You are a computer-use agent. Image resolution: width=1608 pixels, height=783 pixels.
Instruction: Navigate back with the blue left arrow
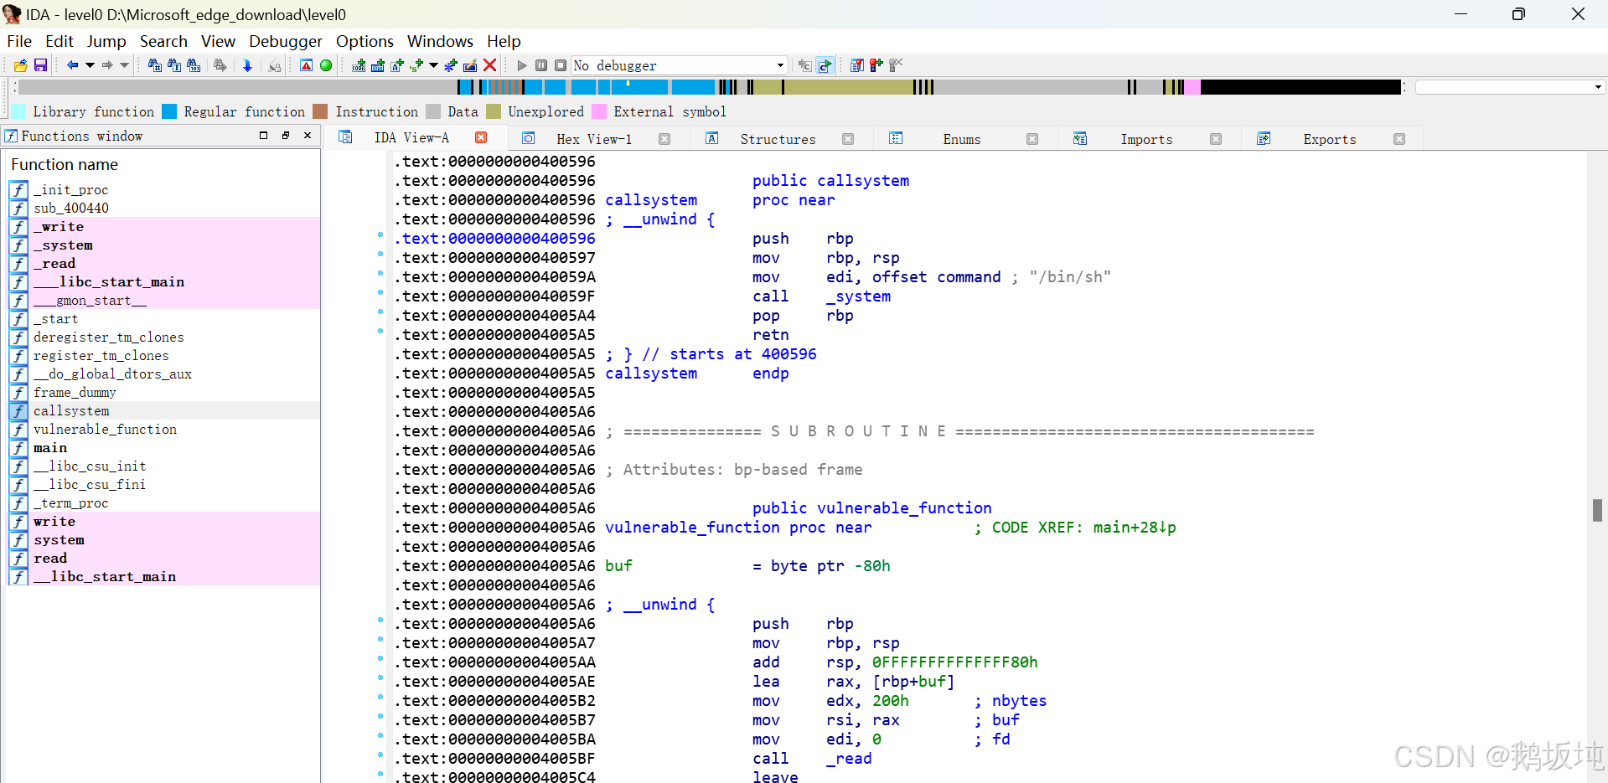point(71,64)
